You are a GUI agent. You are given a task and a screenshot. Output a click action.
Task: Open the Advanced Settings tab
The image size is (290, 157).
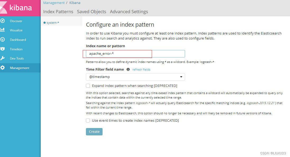click(129, 12)
